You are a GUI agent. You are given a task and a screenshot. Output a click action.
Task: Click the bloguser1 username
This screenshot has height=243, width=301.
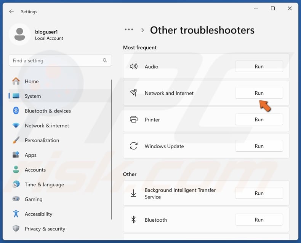click(x=46, y=32)
